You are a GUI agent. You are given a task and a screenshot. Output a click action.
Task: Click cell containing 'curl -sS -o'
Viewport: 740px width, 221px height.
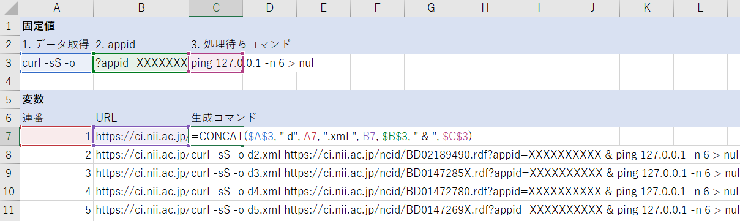pos(57,63)
